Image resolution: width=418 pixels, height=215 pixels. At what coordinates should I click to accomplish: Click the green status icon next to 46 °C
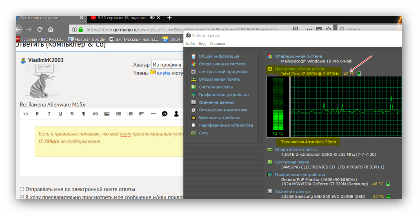388,184
